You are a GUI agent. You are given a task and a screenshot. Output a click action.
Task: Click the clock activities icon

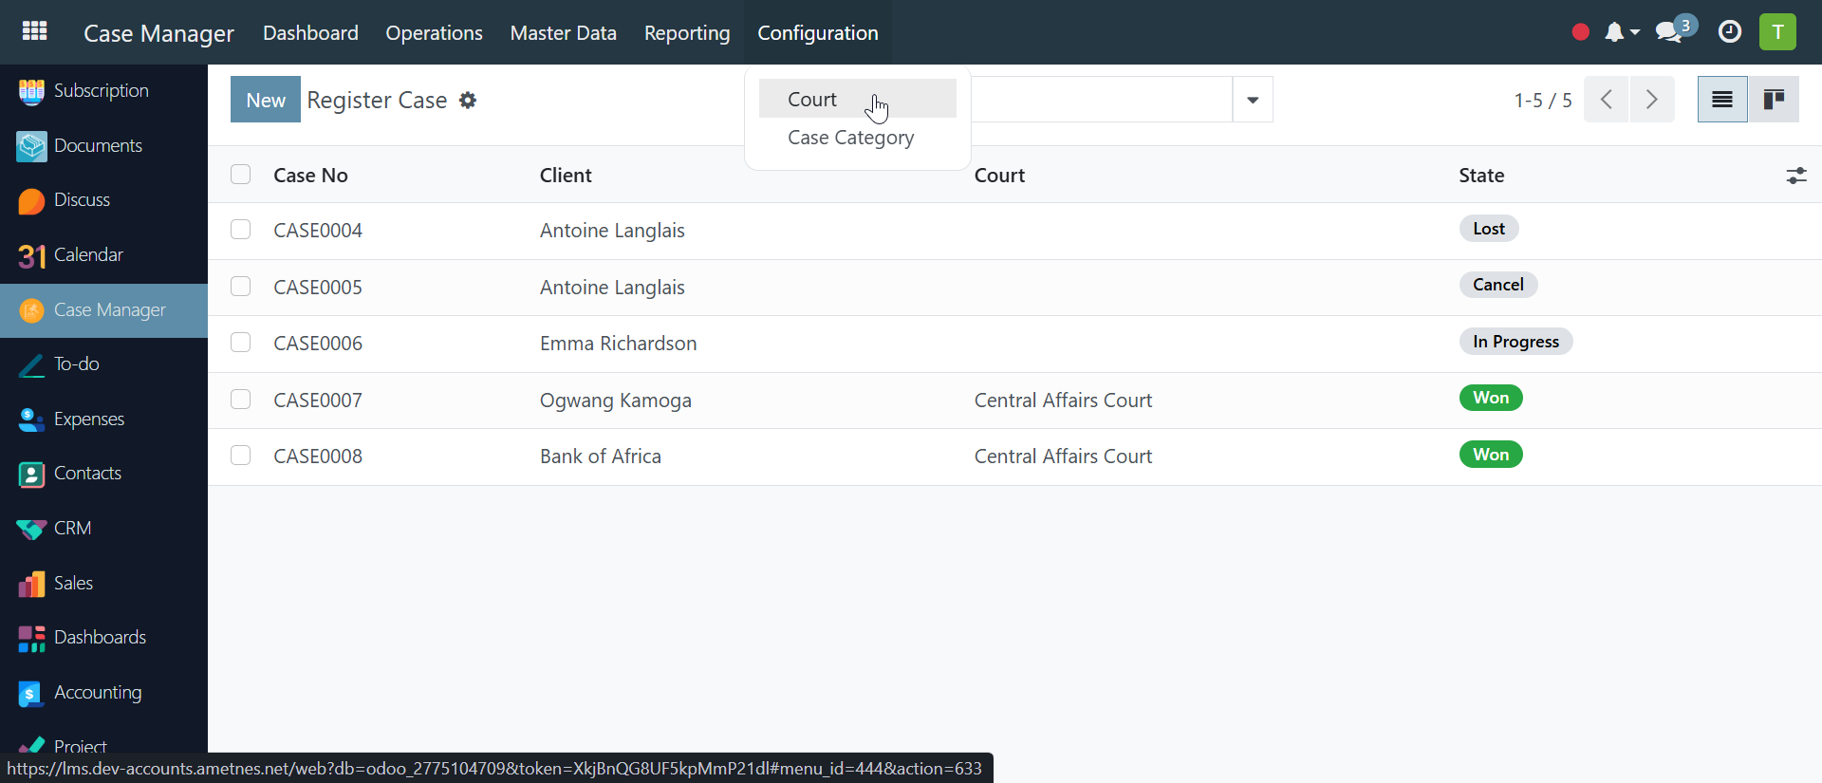pyautogui.click(x=1730, y=32)
